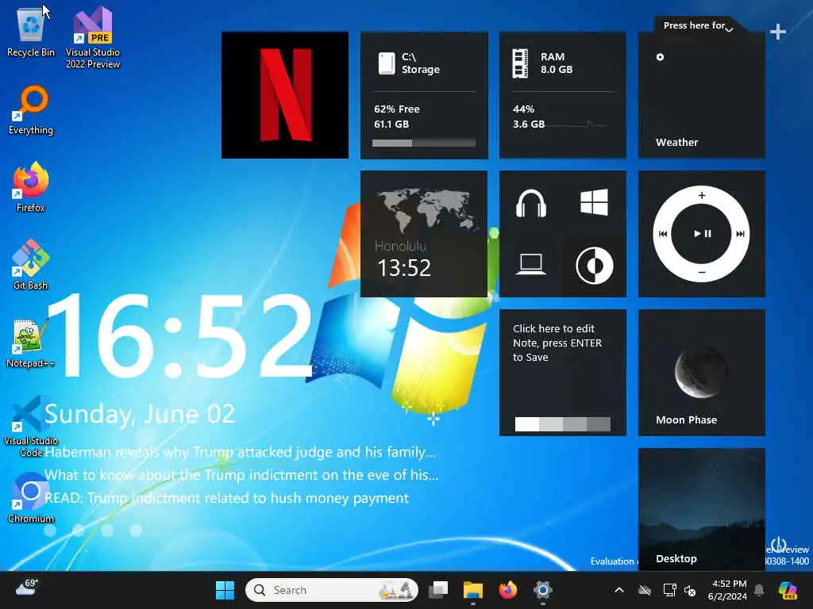Viewport: 813px width, 609px height.
Task: Skip to previous track on media wheel
Action: tap(663, 234)
